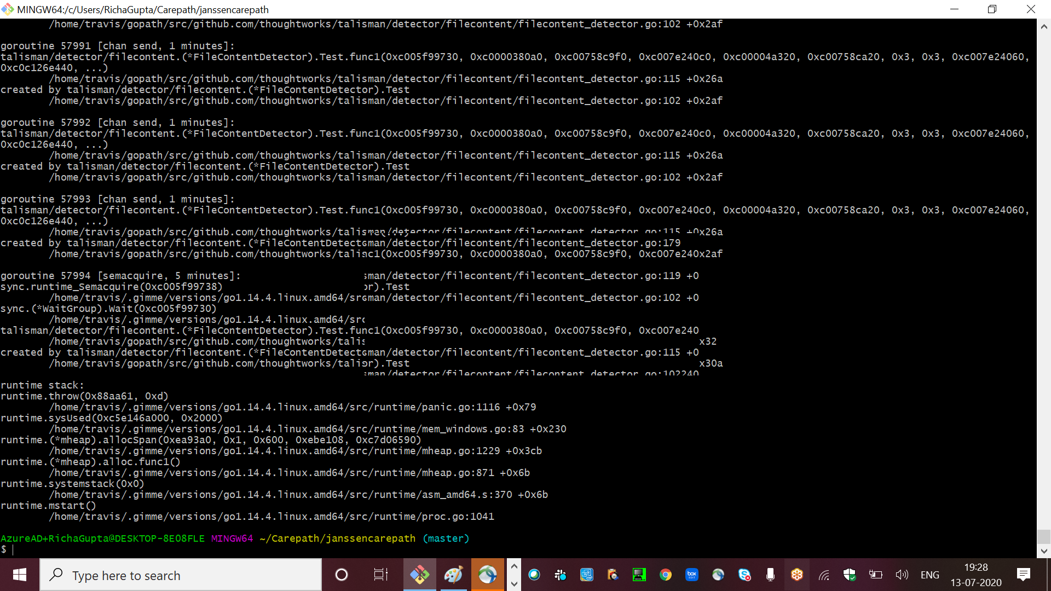Click the Skype tray icon
Viewport: 1051px width, 591px height.
744,575
